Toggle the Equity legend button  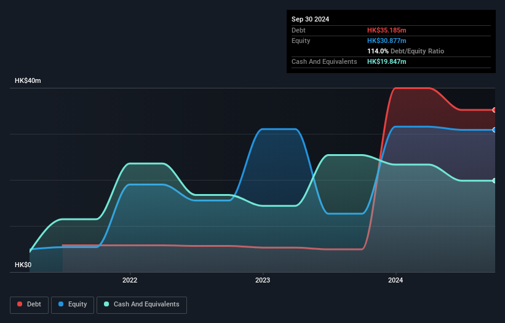pos(73,305)
